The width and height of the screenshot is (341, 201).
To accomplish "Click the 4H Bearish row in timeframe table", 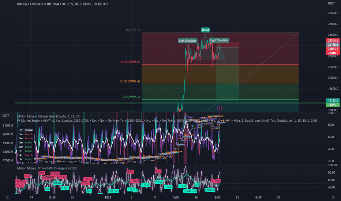I will click(26, 155).
